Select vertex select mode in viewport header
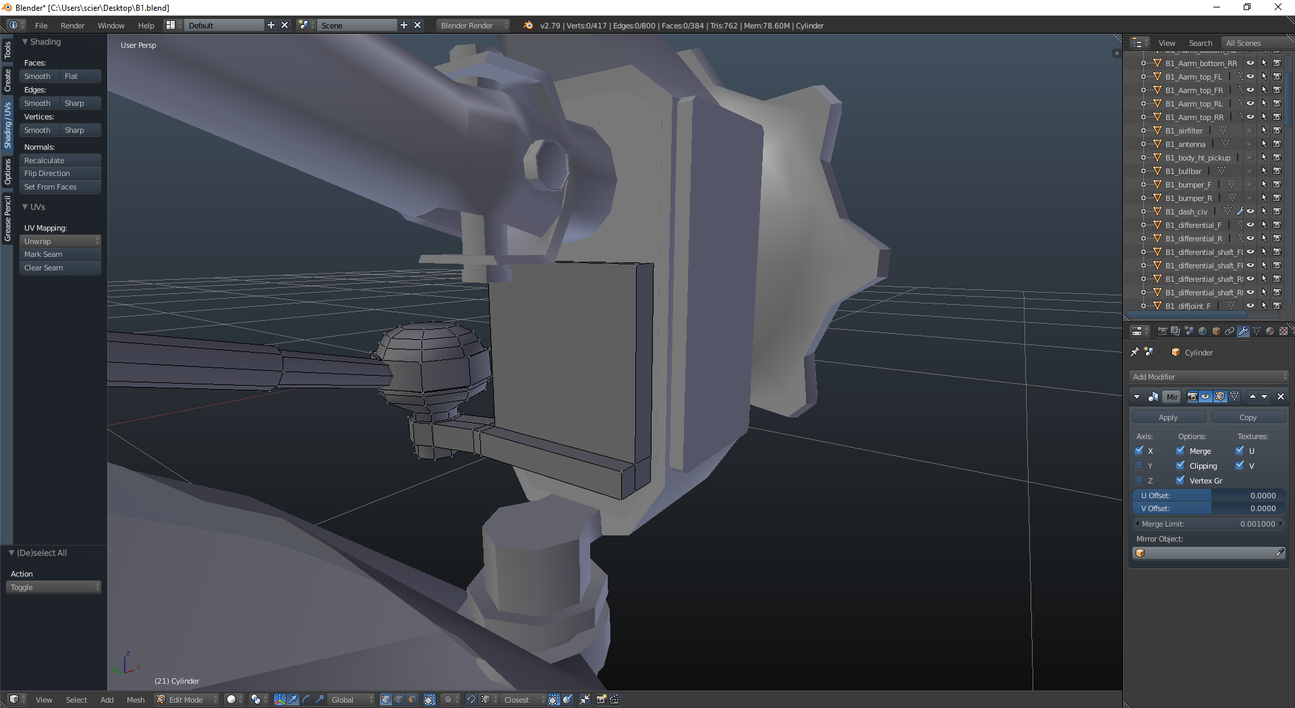 (x=386, y=700)
